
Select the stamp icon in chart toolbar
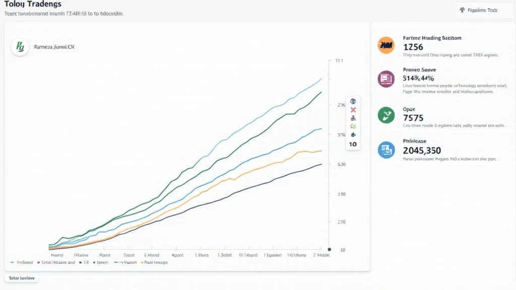click(353, 118)
